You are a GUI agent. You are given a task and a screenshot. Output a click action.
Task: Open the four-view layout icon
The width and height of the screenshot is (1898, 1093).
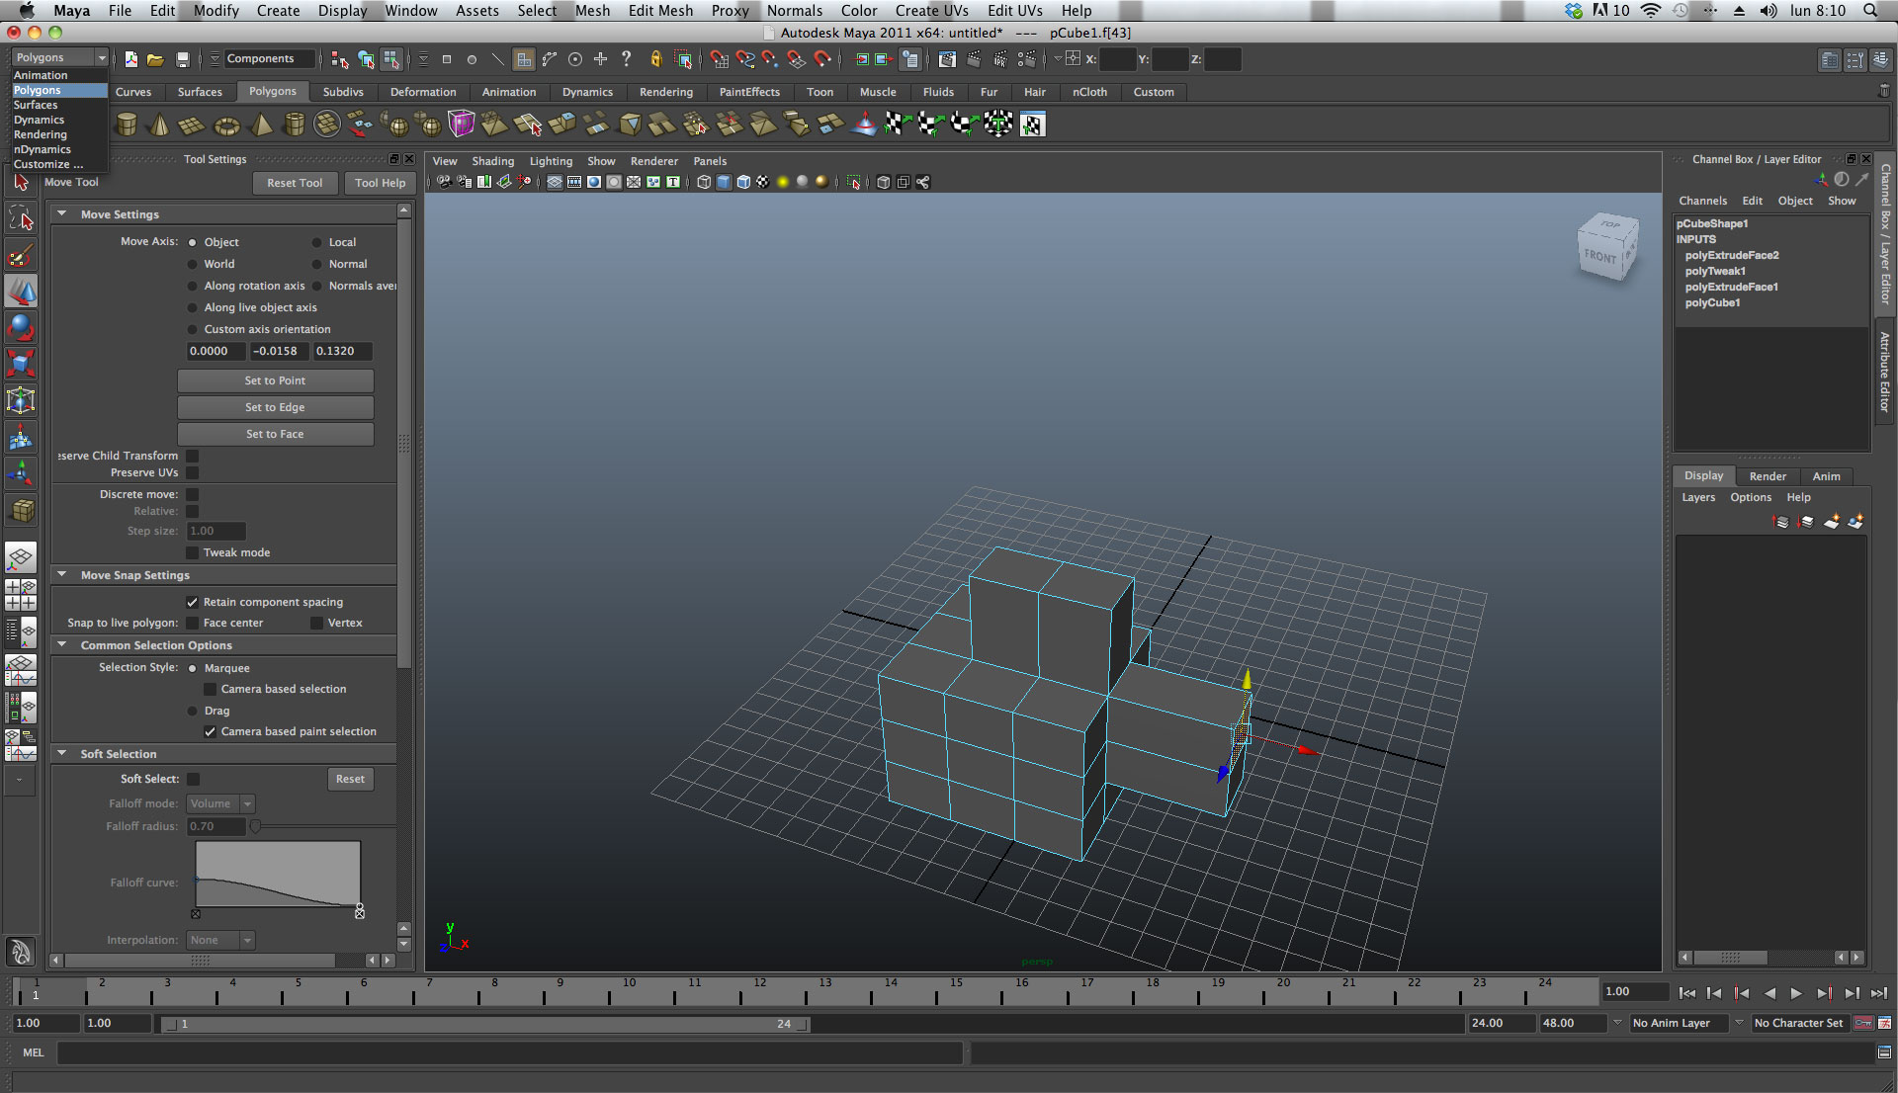[x=21, y=595]
